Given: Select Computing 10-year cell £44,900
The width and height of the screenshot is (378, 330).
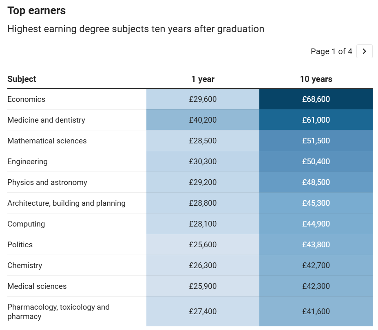Looking at the screenshot, I should pyautogui.click(x=316, y=224).
